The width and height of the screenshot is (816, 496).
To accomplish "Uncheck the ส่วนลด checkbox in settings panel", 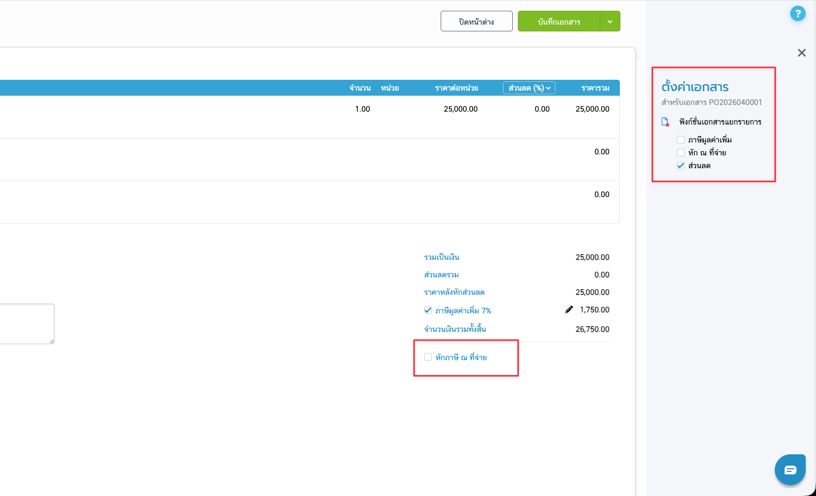I will [x=681, y=166].
